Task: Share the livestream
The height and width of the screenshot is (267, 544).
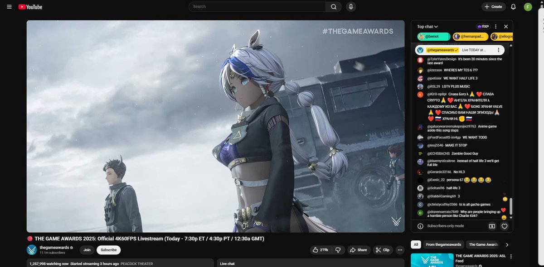Action: pos(358,250)
